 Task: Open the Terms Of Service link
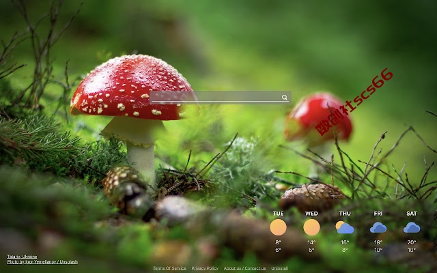(x=169, y=268)
